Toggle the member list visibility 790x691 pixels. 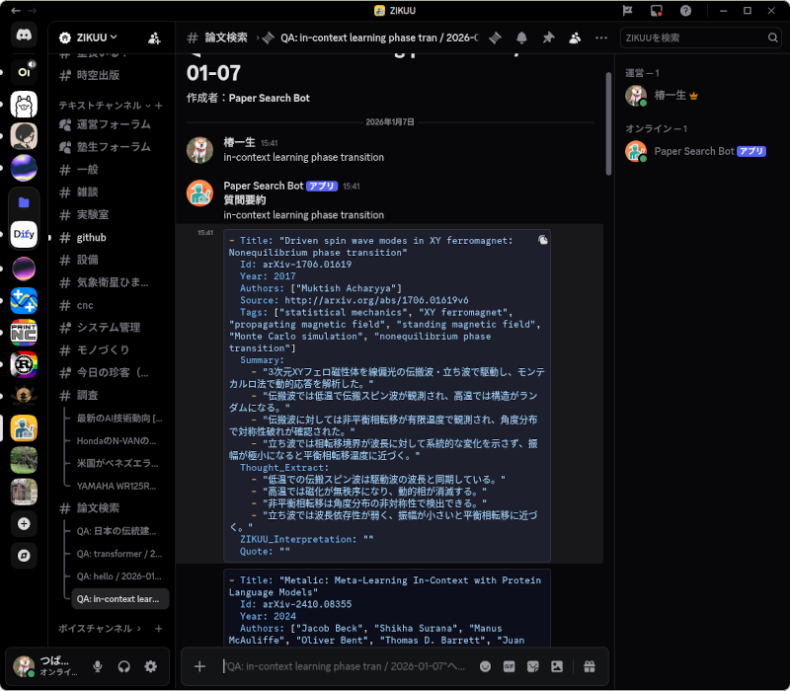pyautogui.click(x=575, y=38)
